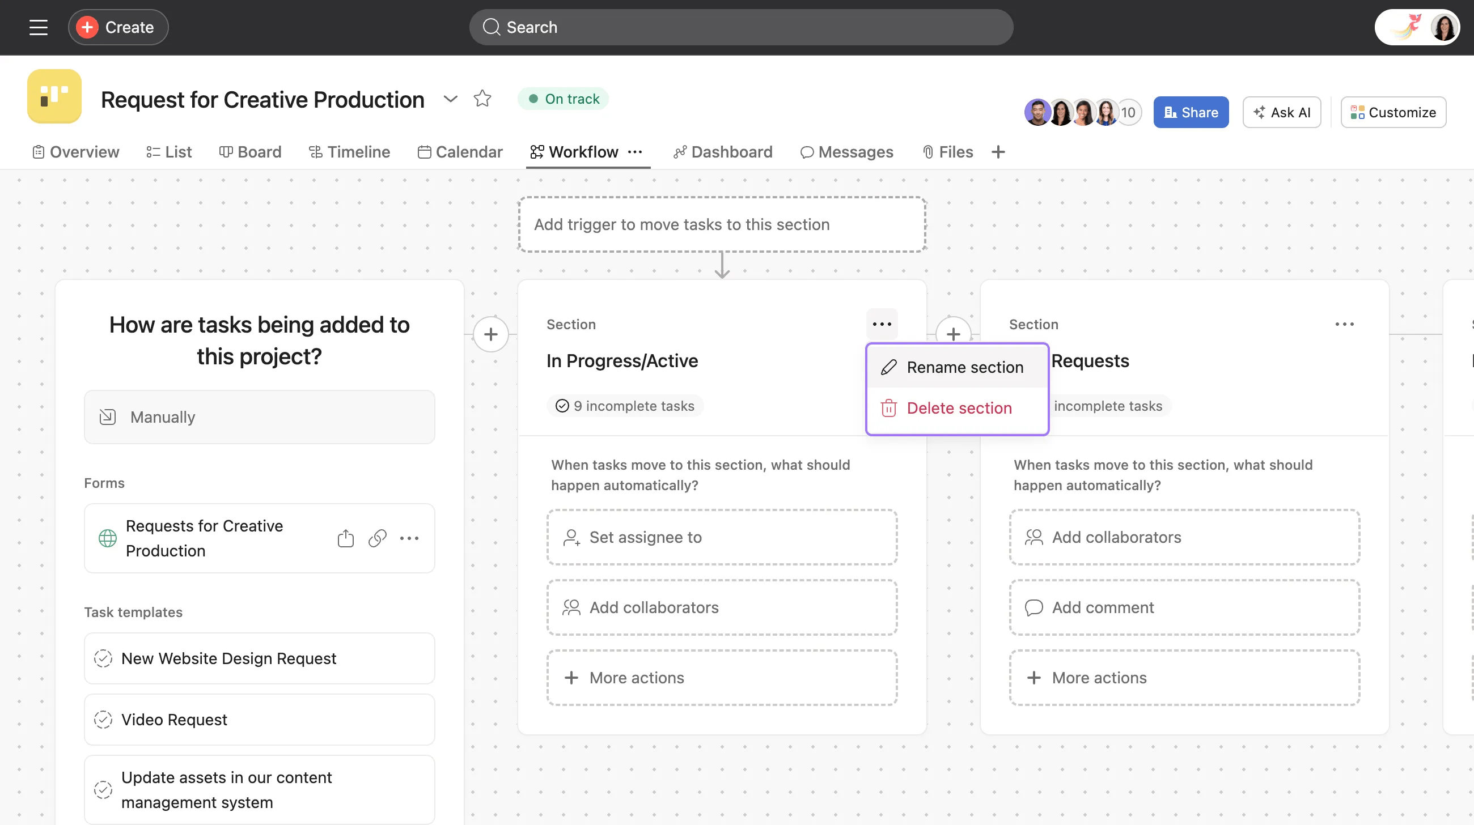Click the plus to add a new project tab
The height and width of the screenshot is (825, 1474).
click(x=998, y=152)
